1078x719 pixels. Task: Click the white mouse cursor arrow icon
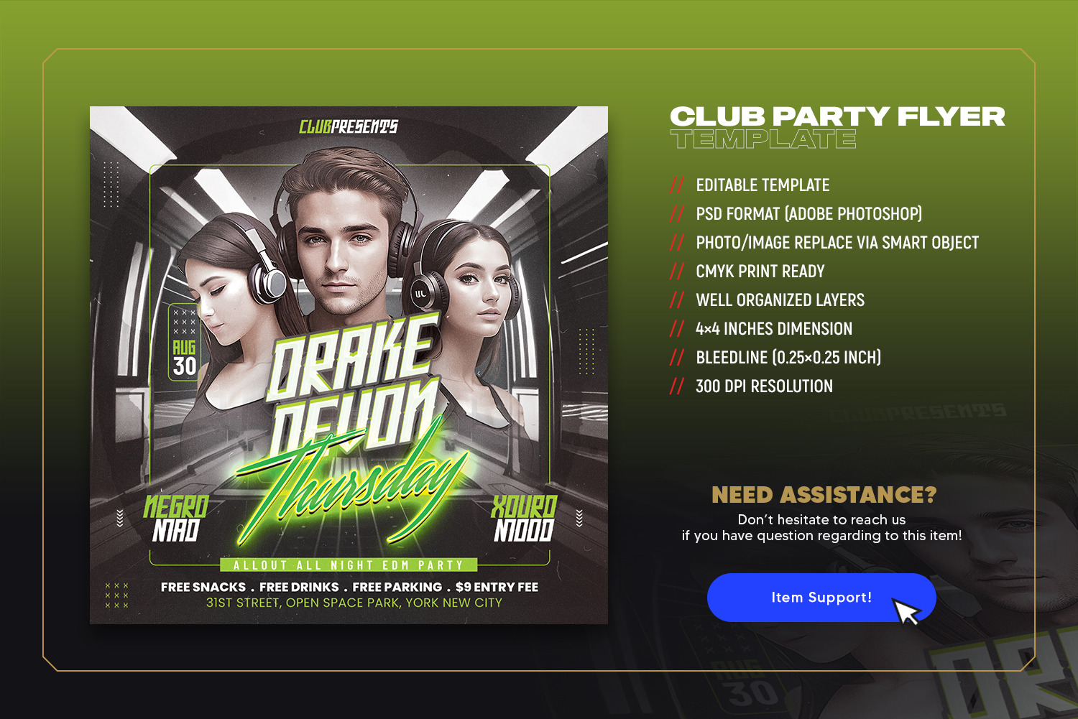point(907,612)
